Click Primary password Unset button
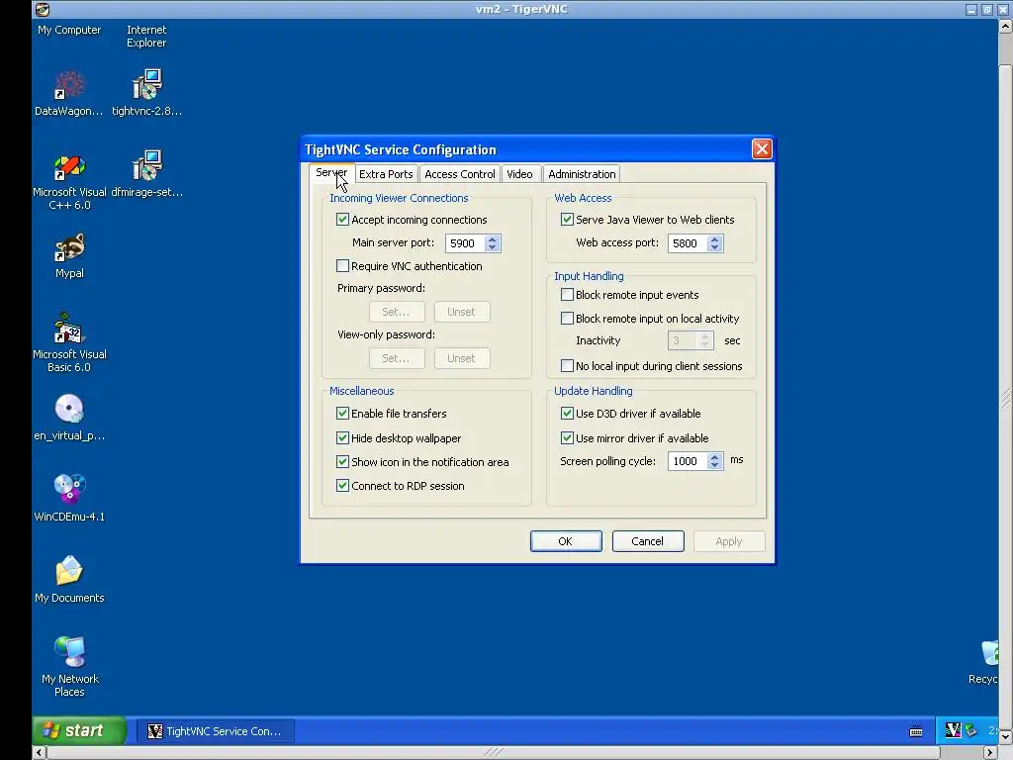The image size is (1013, 760). click(461, 312)
